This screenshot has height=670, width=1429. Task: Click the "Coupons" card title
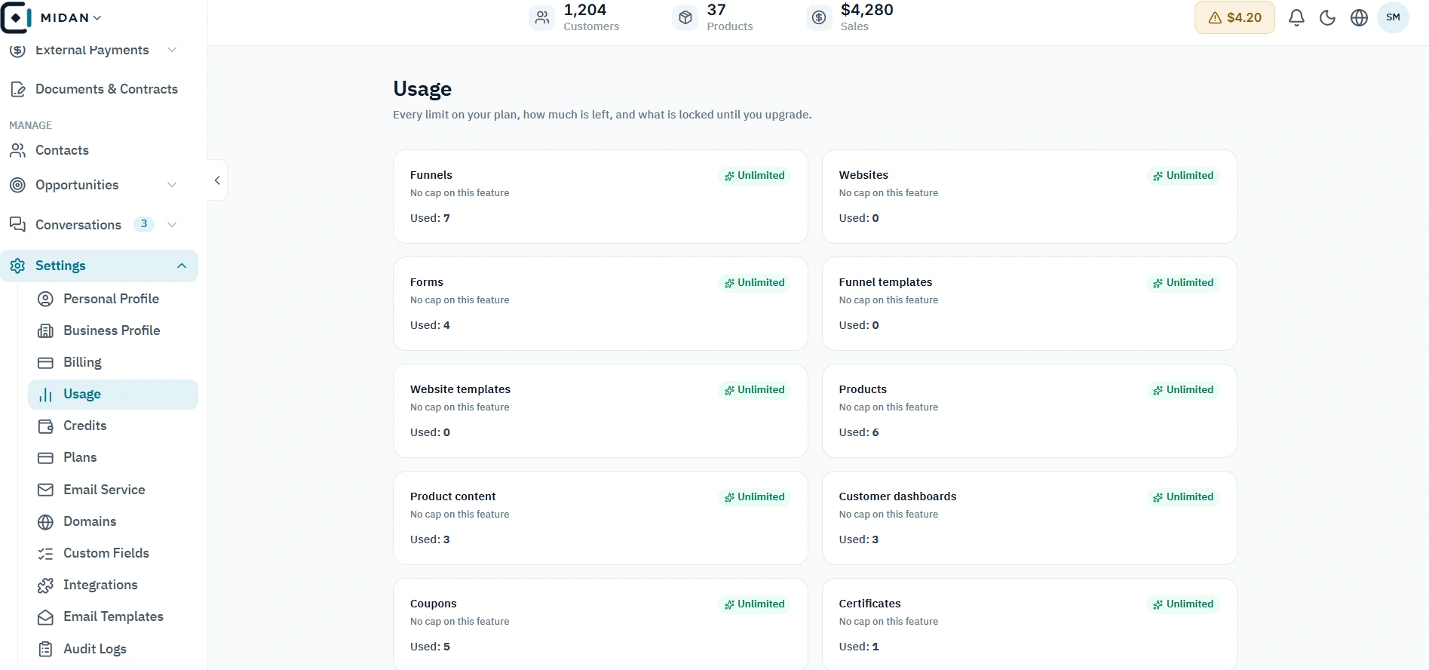(434, 604)
